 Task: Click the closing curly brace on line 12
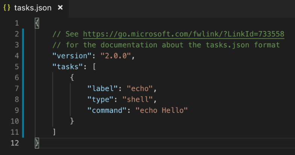(x=36, y=143)
